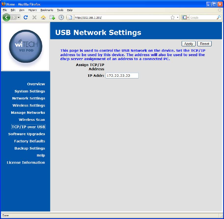Open Wireless Settings page
Screen dimensions: 224x219
coord(29,105)
